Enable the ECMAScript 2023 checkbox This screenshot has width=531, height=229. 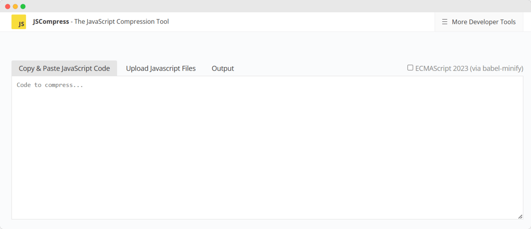(410, 67)
